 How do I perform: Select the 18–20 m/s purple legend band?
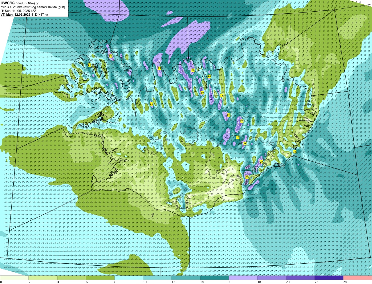(272, 278)
